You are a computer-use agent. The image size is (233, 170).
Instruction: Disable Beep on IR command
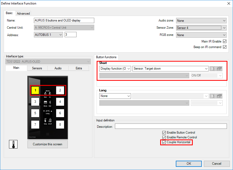[225, 47]
